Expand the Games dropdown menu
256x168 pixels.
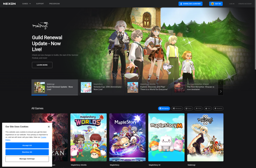pos(26,3)
